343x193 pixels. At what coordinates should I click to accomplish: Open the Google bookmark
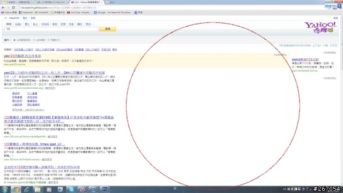point(100,12)
